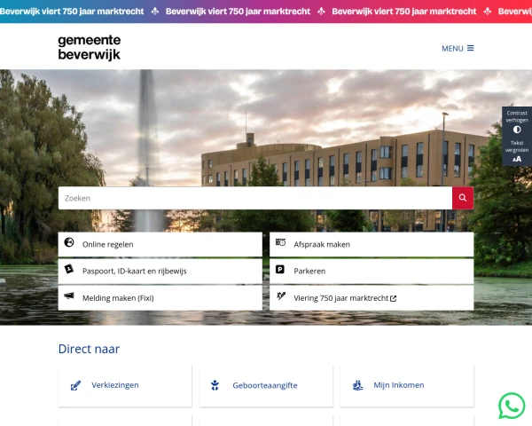Open Online regelen link
Image resolution: width=532 pixels, height=426 pixels.
[x=160, y=244]
